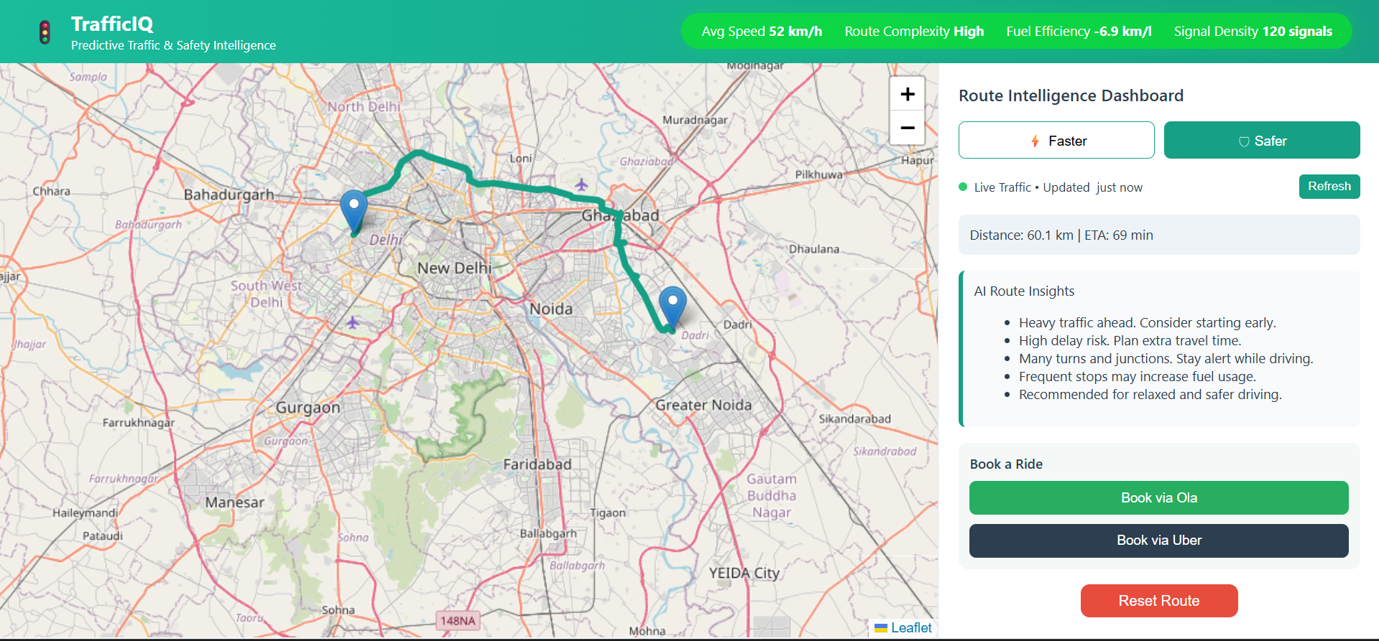Reset the current route
This screenshot has height=641, width=1379.
click(x=1158, y=601)
